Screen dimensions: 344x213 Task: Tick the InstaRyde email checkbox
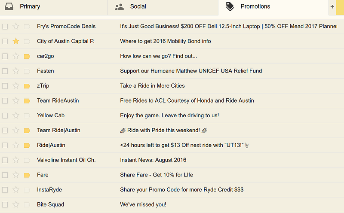tap(5, 190)
